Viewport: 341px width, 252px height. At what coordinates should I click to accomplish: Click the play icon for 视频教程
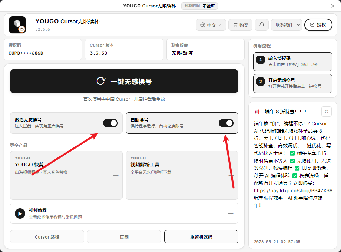coord(20,213)
